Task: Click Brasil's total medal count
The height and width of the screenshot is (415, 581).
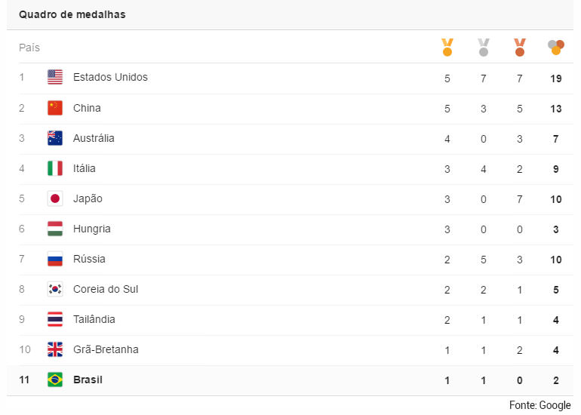Action: (556, 380)
